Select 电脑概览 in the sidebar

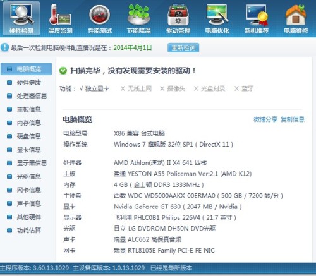pos(27,69)
